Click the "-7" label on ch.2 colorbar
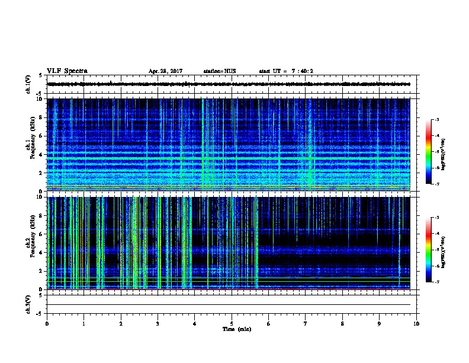Viewport: 469px width, 363px height. pyautogui.click(x=436, y=282)
